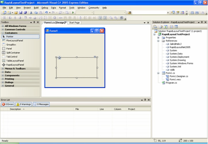Select SplitContainer in the Toolbox
Viewport: 208px width, 144px height.
pyautogui.click(x=20, y=53)
